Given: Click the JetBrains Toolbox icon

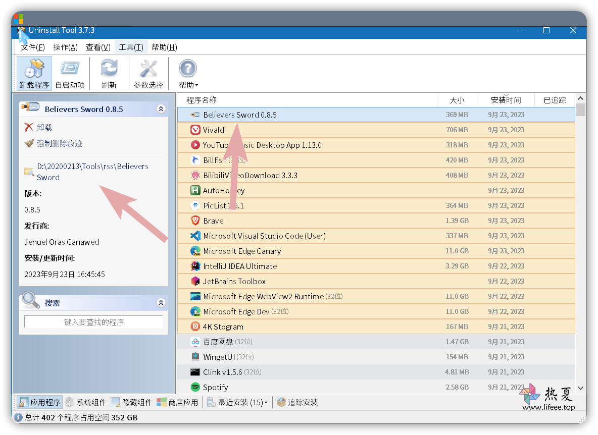Looking at the screenshot, I should pos(195,281).
